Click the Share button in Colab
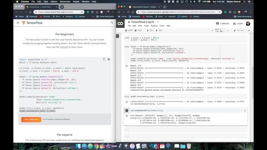267x150 pixels. pyautogui.click(x=238, y=23)
